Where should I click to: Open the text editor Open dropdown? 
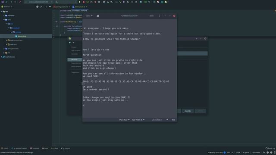pyautogui.click(x=89, y=16)
